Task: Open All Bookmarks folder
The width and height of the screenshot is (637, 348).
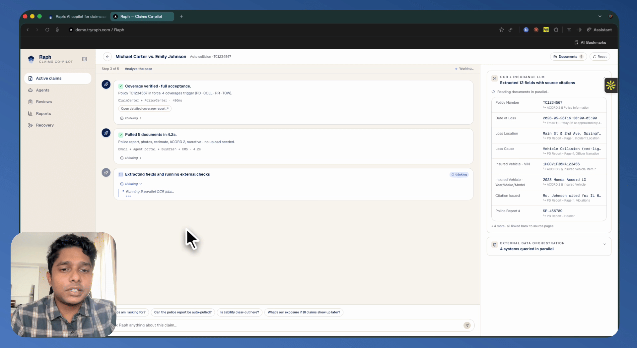Action: pos(590,42)
